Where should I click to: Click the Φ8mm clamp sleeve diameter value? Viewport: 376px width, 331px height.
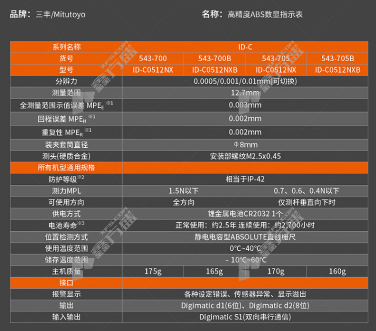coord(245,144)
